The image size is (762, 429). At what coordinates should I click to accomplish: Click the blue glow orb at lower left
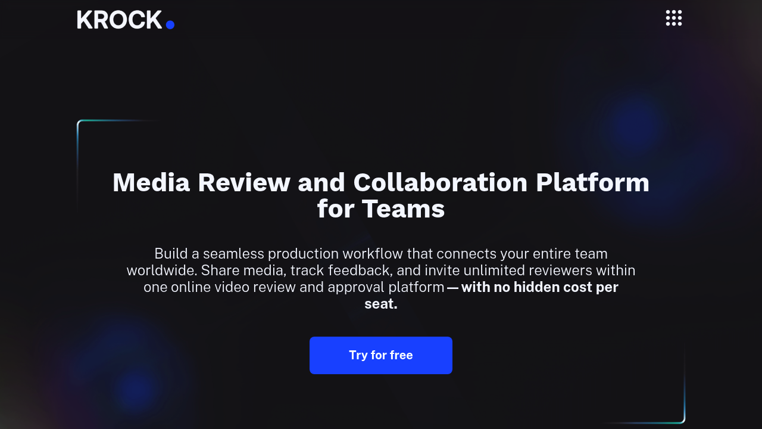click(135, 387)
